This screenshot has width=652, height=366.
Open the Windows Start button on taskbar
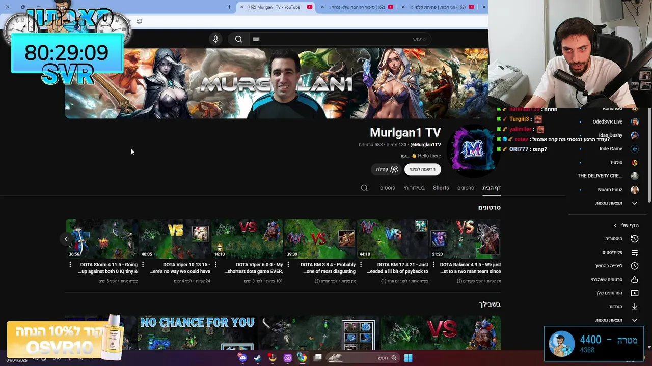pyautogui.click(x=408, y=358)
